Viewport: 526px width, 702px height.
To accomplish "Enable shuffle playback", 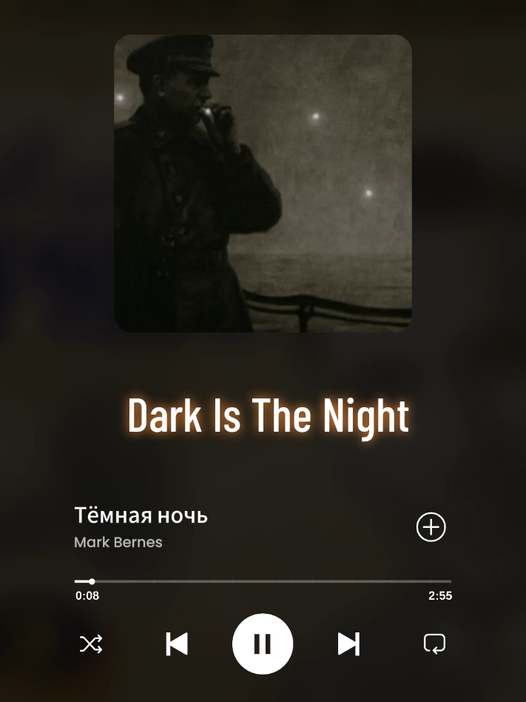I will click(x=91, y=643).
